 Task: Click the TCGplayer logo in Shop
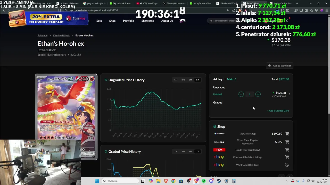click(x=219, y=134)
